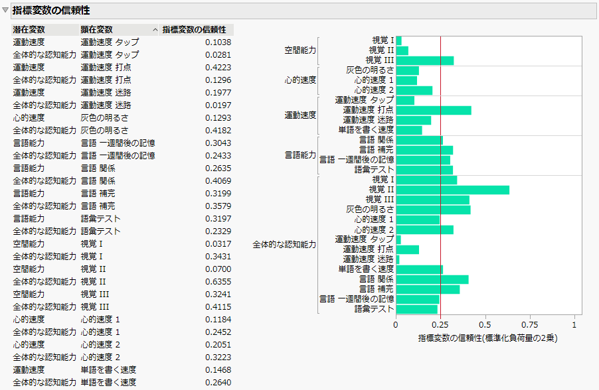This screenshot has height=390, width=599.
Task: Click the 心的速度 2 bar in the 心的速度 group
Action: [x=414, y=90]
